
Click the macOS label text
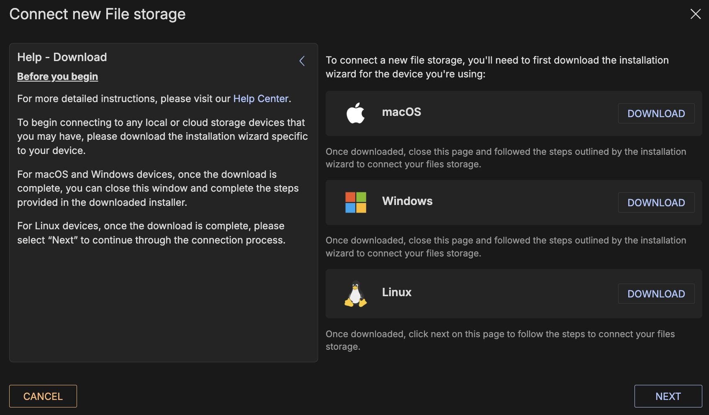pyautogui.click(x=401, y=112)
